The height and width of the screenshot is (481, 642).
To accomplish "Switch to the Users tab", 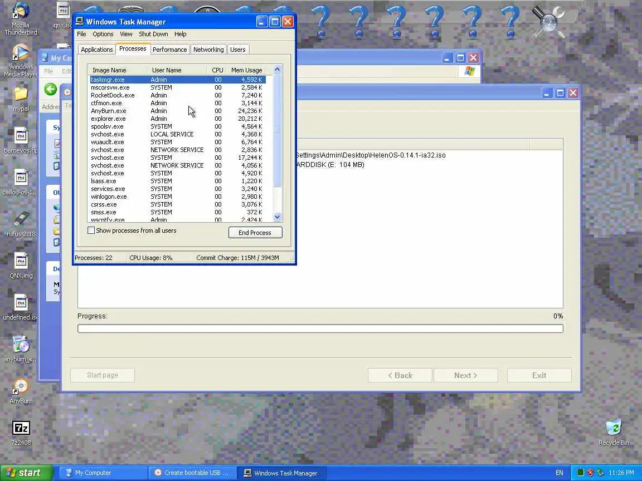I will [237, 50].
